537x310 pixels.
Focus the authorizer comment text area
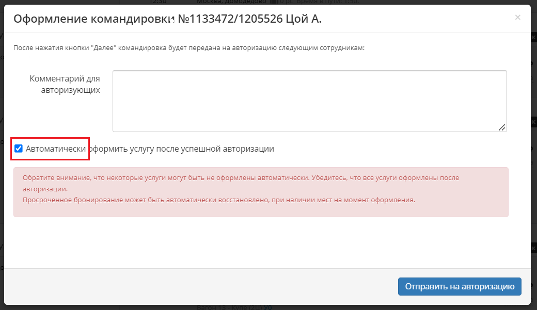coord(309,101)
